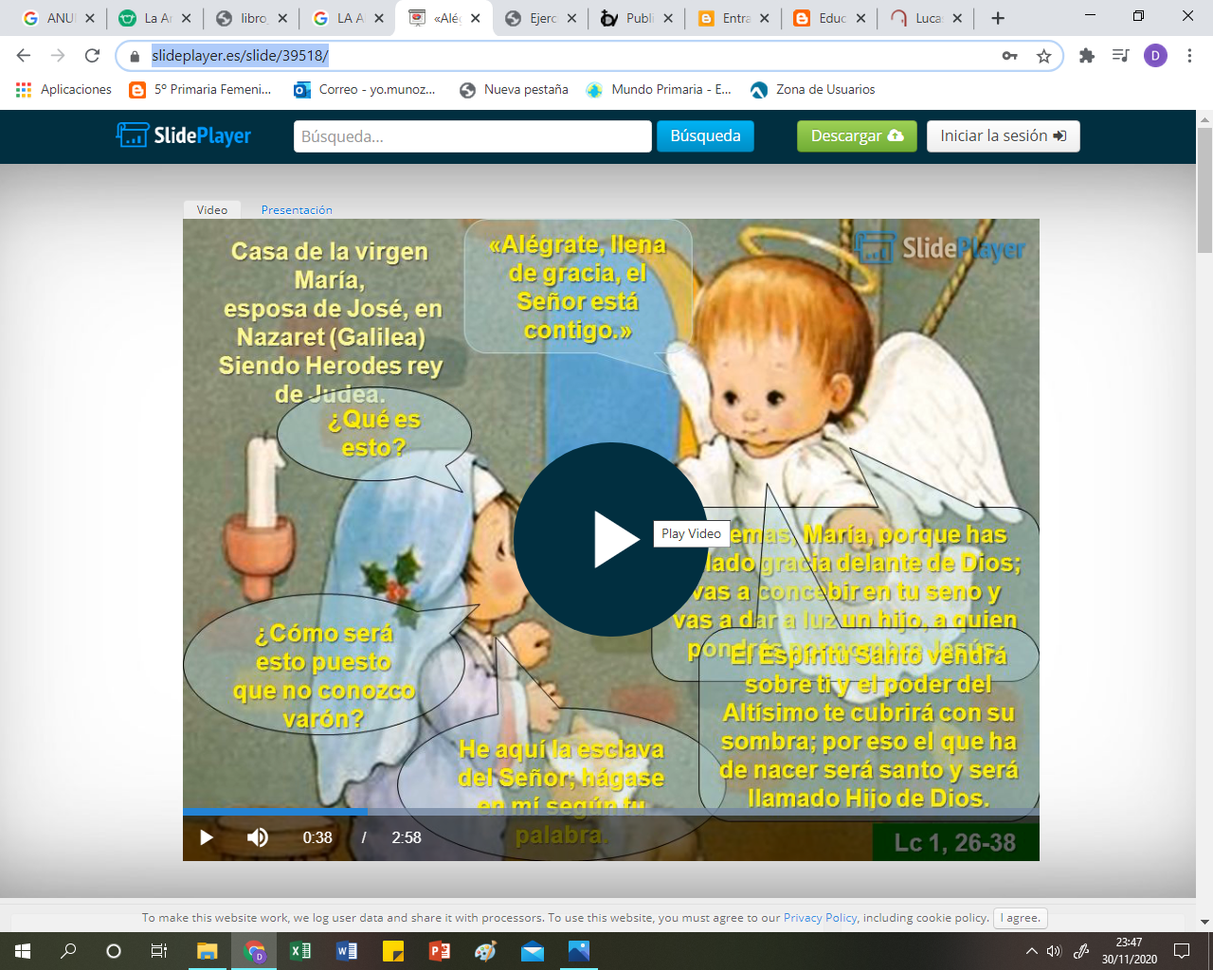The image size is (1213, 970).
Task: Click the blue Búsqueda button
Action: (705, 136)
